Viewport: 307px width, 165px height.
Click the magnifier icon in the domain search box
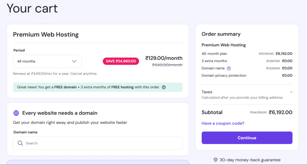[x=20, y=143]
